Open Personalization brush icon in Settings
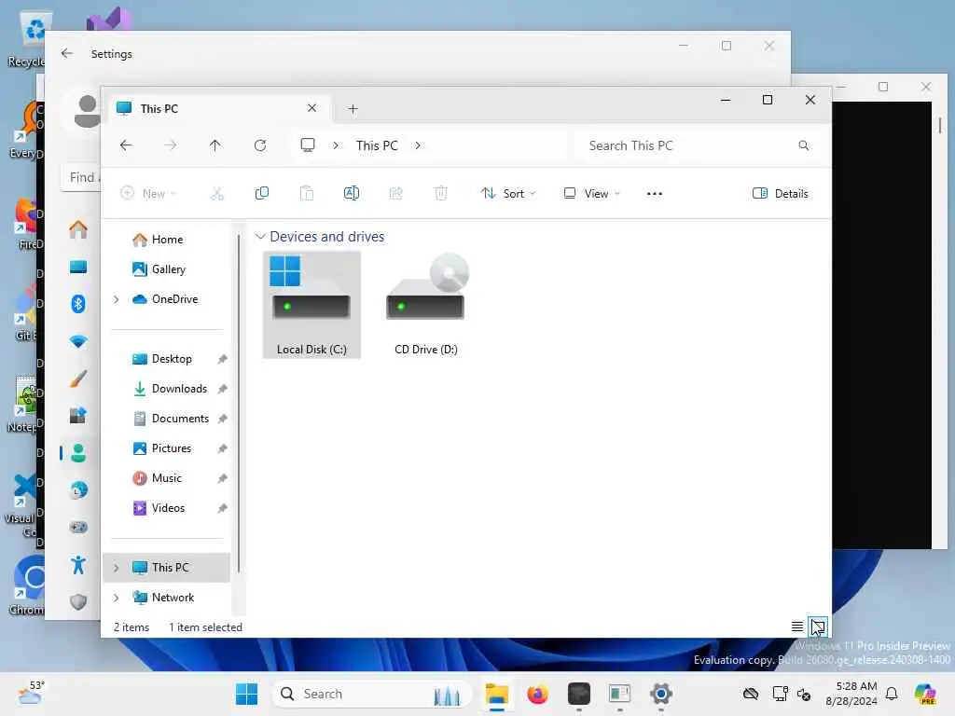Screen dimensions: 955x716 [x=78, y=379]
